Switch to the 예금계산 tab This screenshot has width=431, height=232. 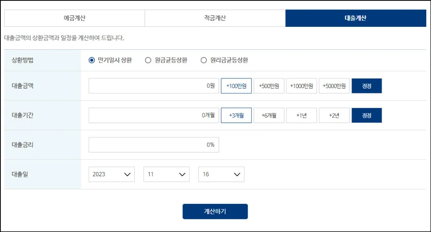pos(75,18)
